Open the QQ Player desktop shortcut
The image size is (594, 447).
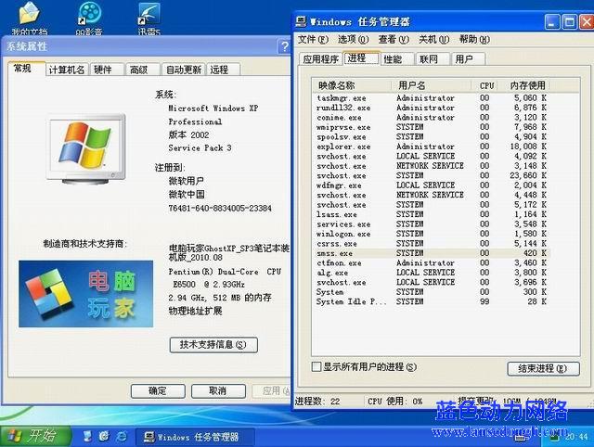point(89,18)
